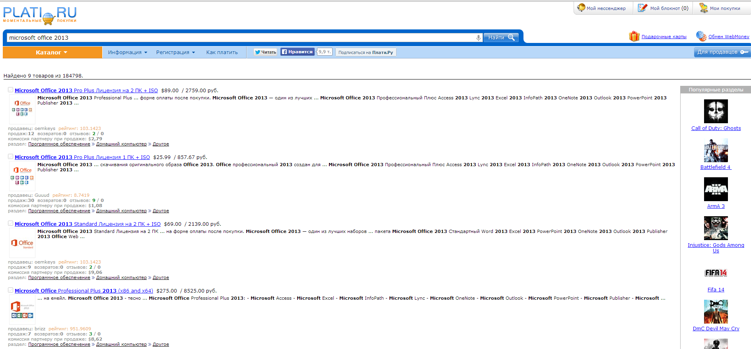Open the Как платить menu item
Image resolution: width=751 pixels, height=349 pixels.
(x=222, y=52)
